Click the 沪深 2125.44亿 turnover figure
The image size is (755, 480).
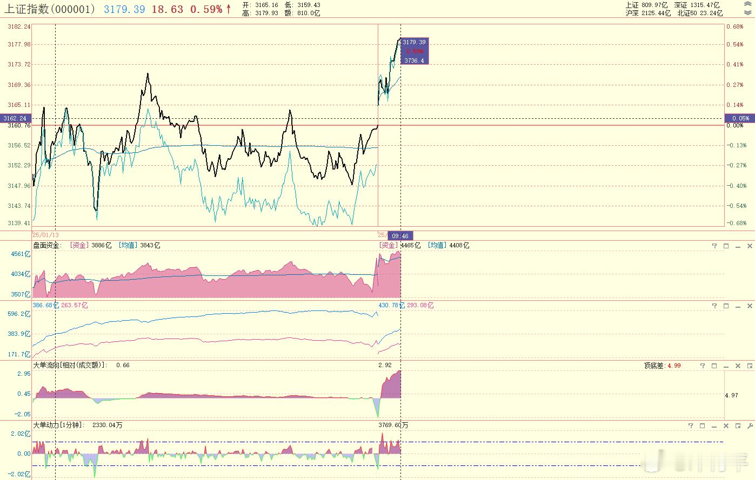coord(648,13)
